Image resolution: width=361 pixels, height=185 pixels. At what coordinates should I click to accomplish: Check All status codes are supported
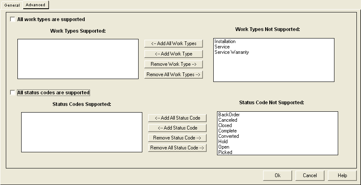tap(13, 93)
